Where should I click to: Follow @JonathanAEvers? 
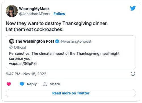point(59,14)
